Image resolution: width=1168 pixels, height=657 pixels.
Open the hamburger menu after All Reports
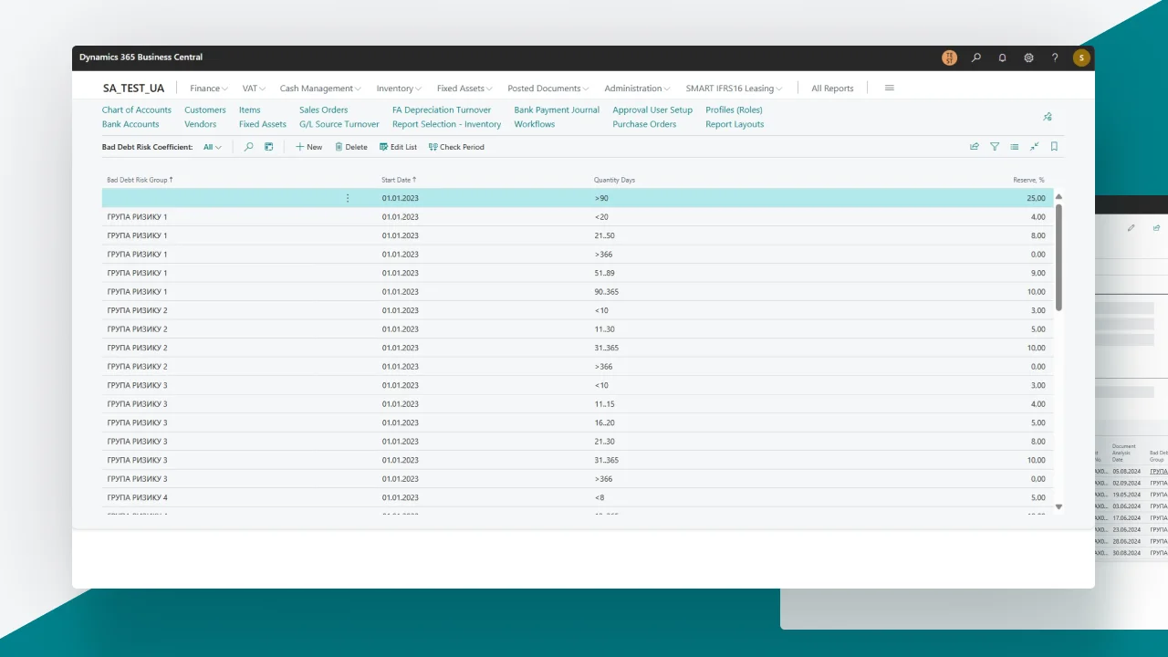point(890,89)
